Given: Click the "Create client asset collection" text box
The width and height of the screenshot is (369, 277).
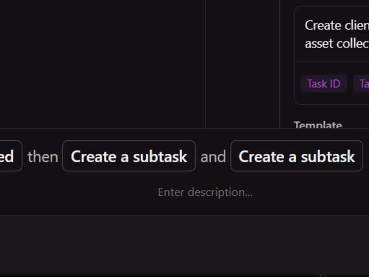Looking at the screenshot, I should click(336, 34).
